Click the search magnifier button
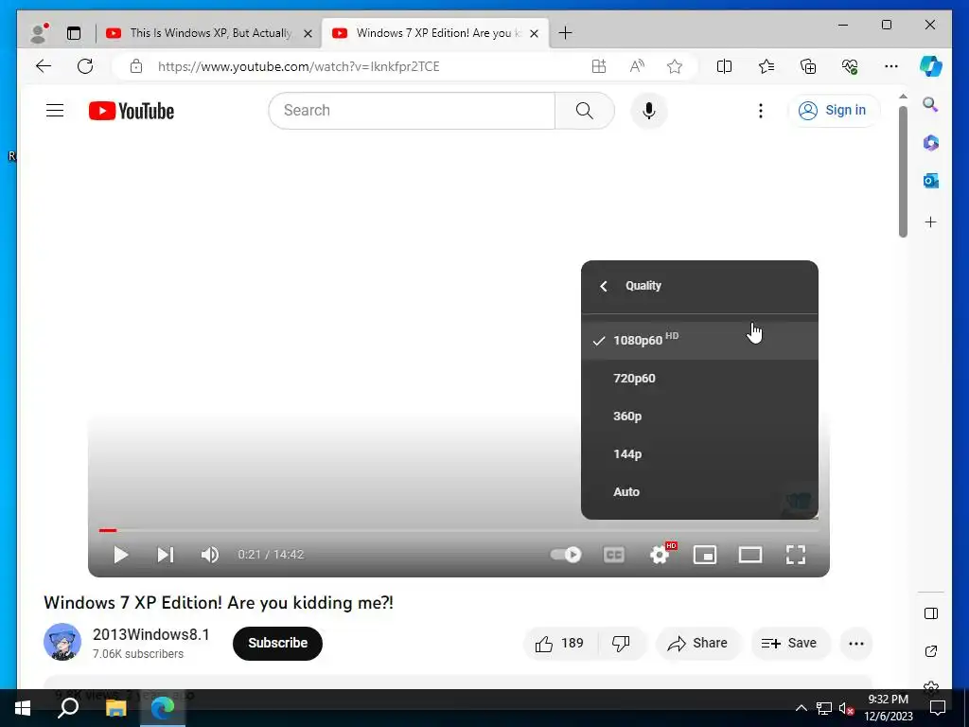Image resolution: width=969 pixels, height=727 pixels. (x=584, y=111)
